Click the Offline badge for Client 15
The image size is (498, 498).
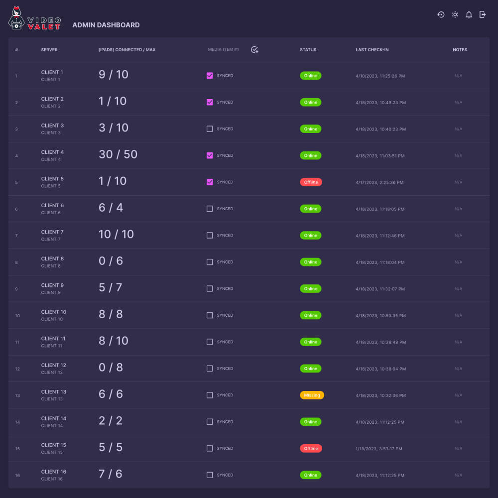tap(311, 449)
